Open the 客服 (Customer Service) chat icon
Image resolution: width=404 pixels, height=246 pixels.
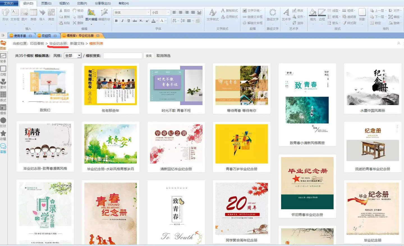coord(3,147)
